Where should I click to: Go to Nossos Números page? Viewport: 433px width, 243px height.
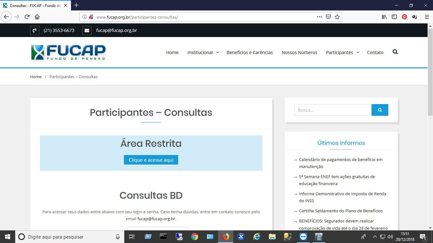[299, 53]
